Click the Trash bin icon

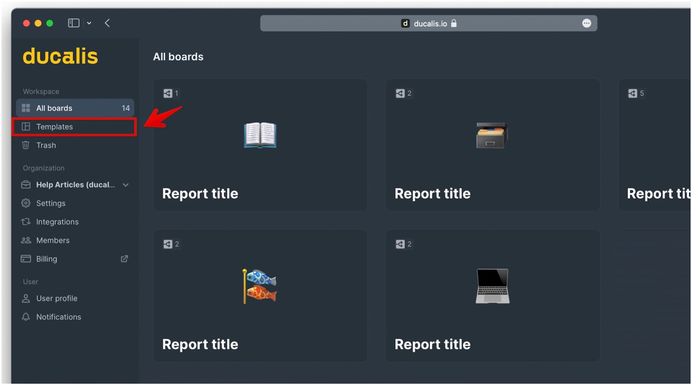point(26,145)
